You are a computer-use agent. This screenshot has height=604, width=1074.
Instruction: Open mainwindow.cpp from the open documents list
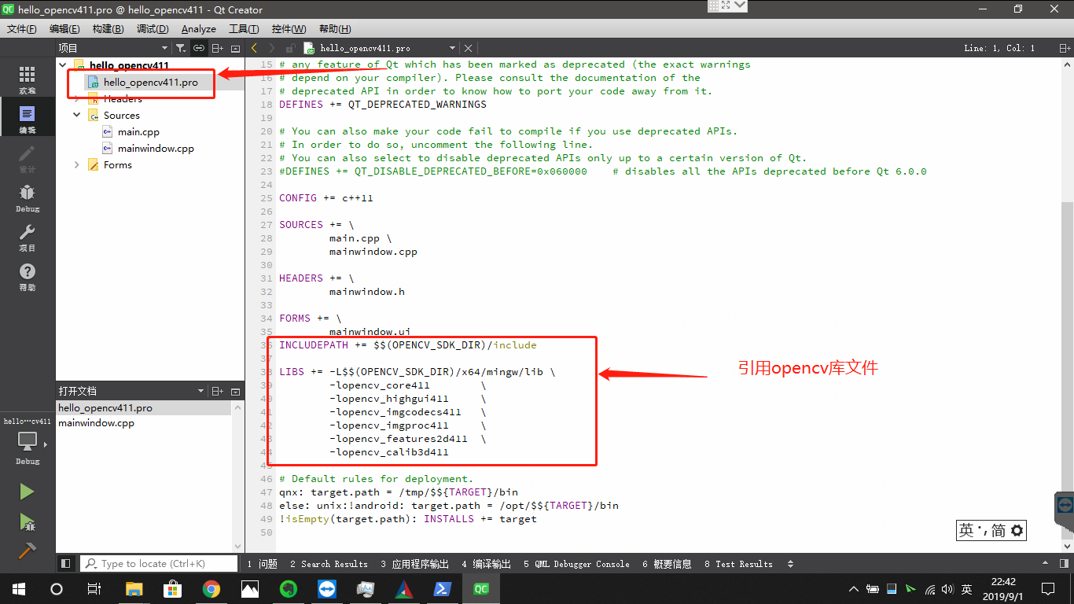(95, 423)
